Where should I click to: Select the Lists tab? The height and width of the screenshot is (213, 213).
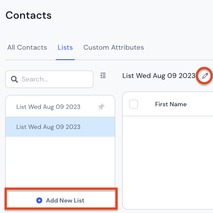[65, 47]
